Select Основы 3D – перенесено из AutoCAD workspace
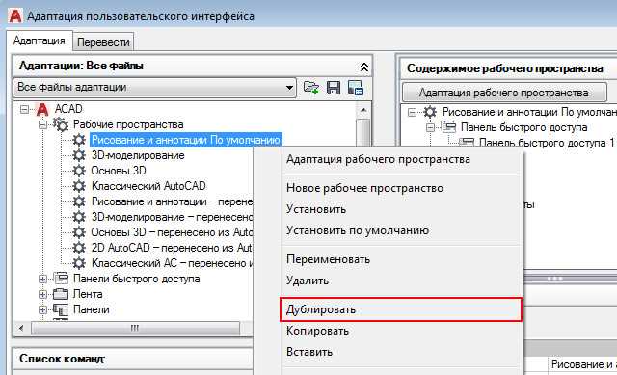 tap(172, 232)
